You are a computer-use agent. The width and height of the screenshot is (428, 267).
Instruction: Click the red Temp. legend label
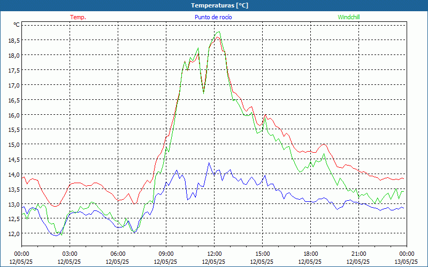pos(78,17)
